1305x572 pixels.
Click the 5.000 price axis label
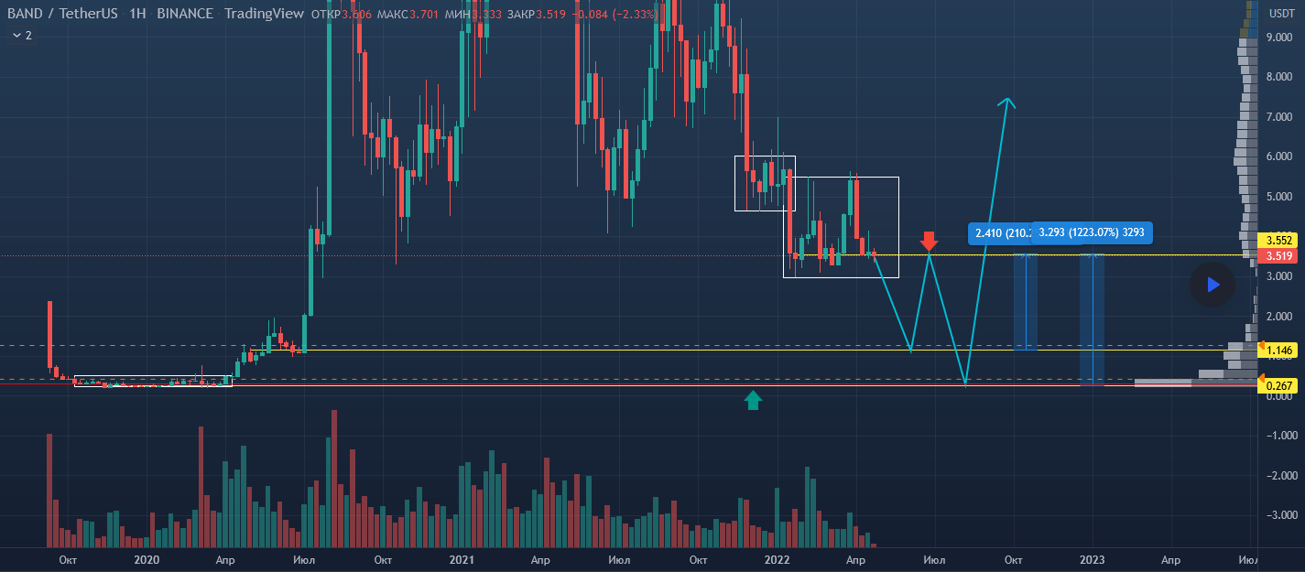pyautogui.click(x=1279, y=197)
